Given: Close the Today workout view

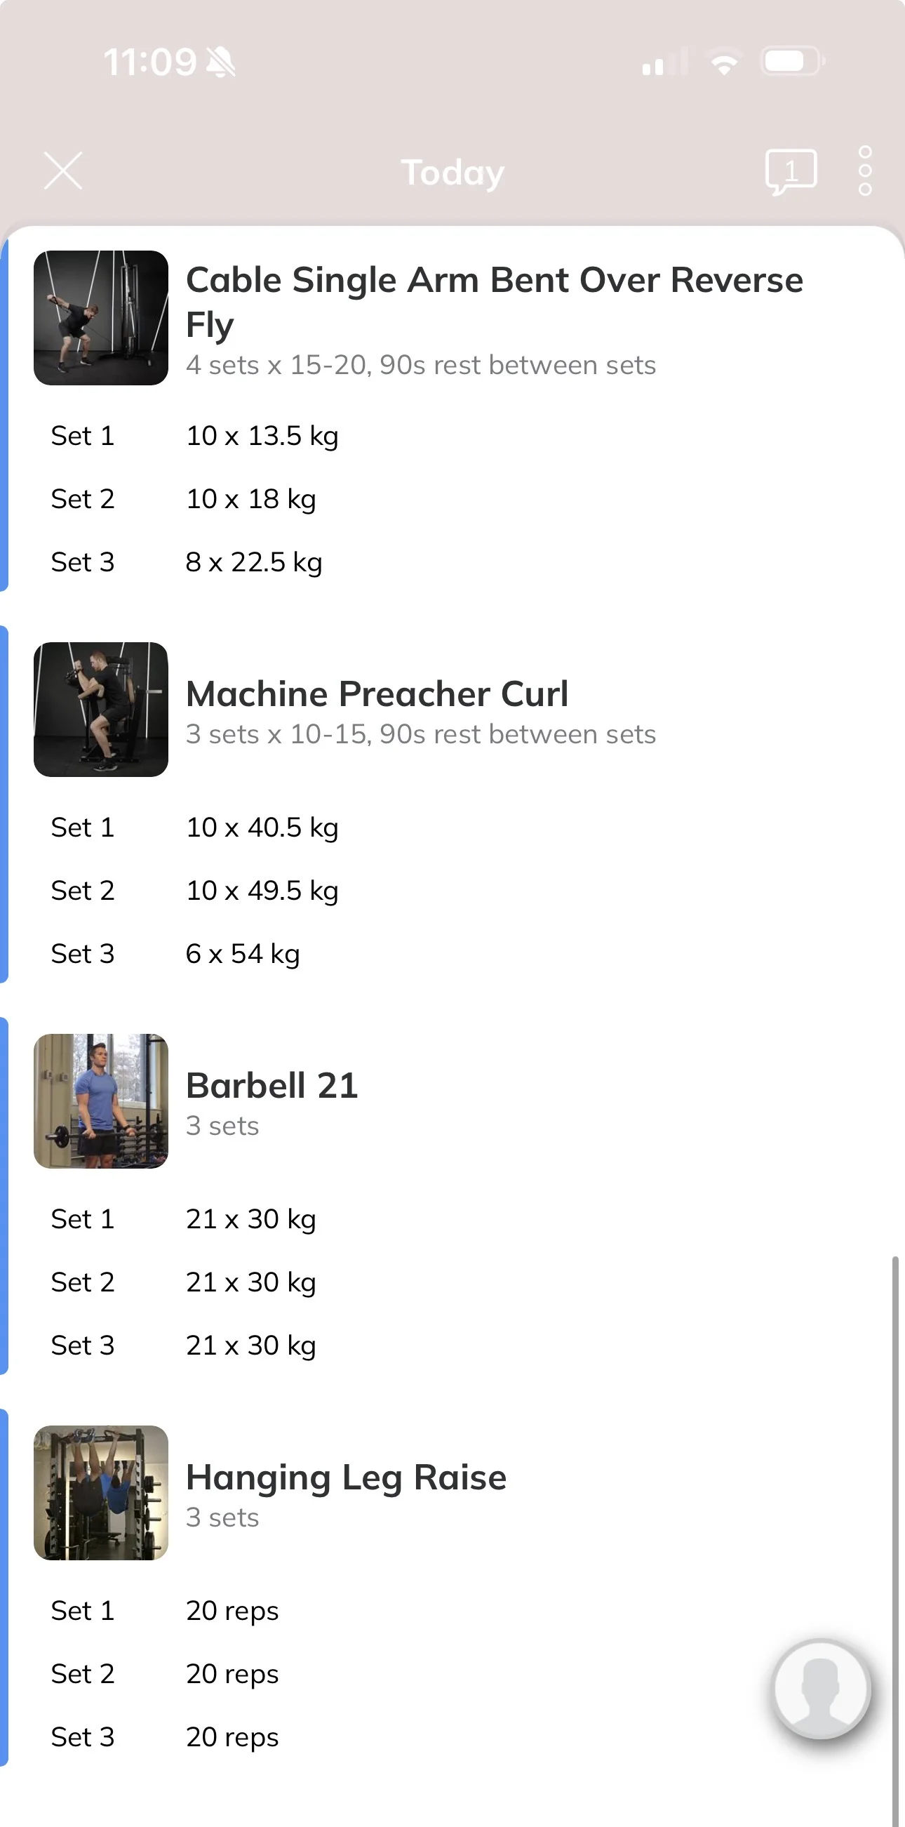Looking at the screenshot, I should click(x=63, y=171).
